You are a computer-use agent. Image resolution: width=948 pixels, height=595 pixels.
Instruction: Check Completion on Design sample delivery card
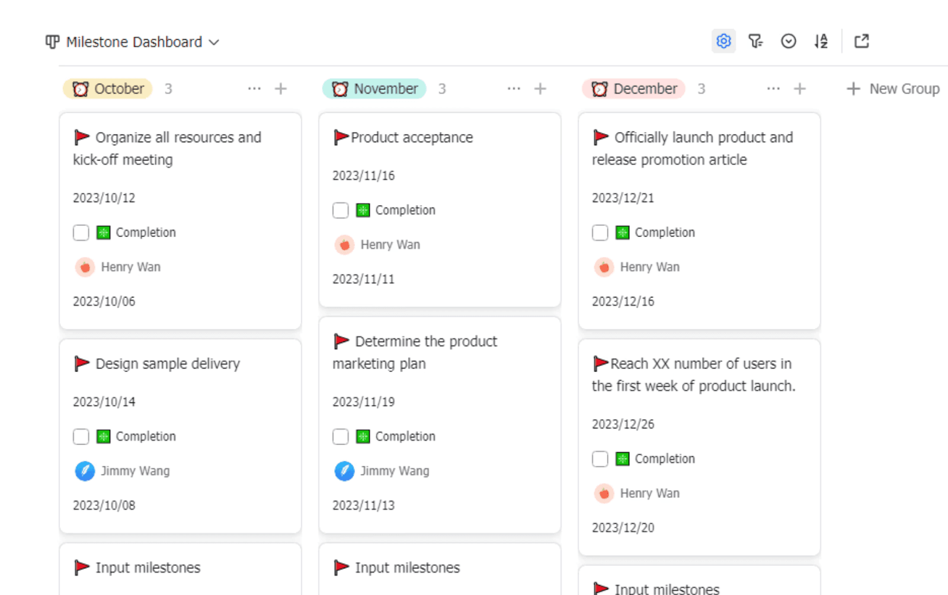(x=81, y=436)
